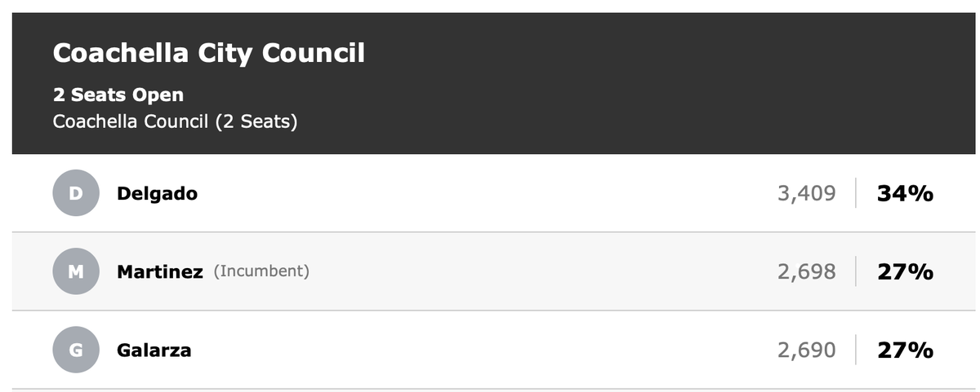Click Galarza's 2,690 vote count
Image resolution: width=980 pixels, height=392 pixels.
click(806, 350)
